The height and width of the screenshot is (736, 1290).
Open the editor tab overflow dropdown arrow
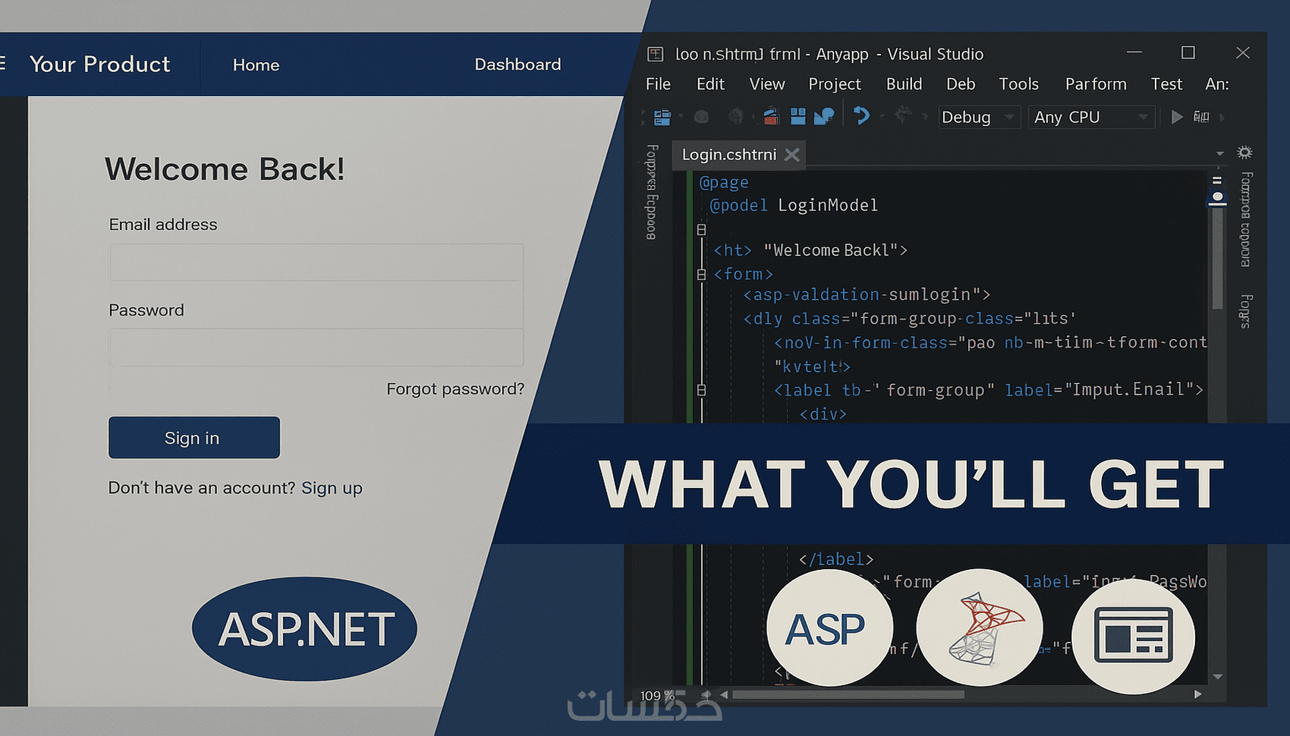point(1219,153)
